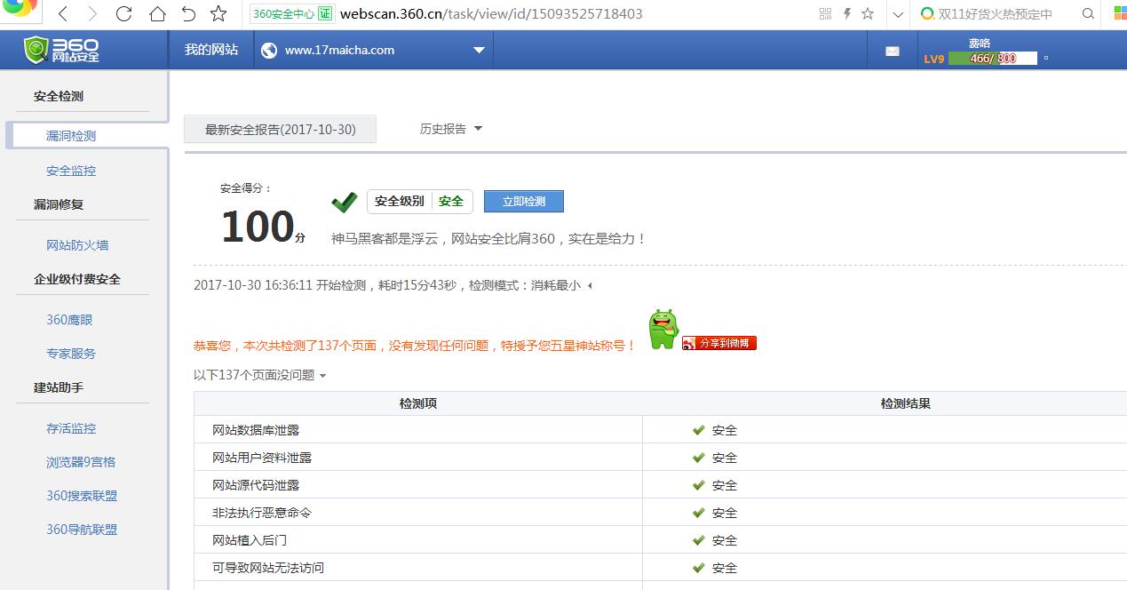Screen dimensions: 1127x590
Task: Click the large 100 score number
Action: 258,226
